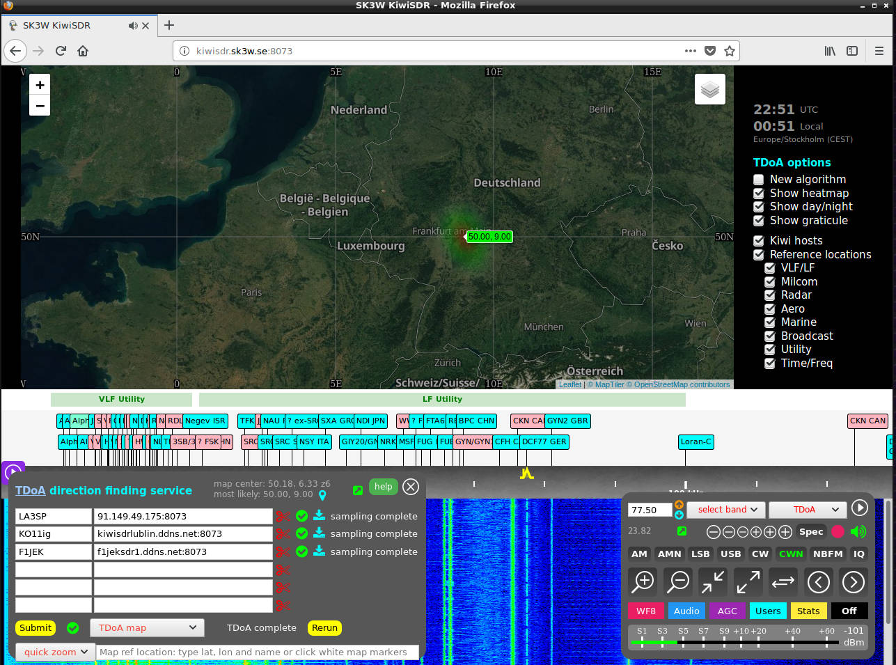
Task: Open the select band dropdown
Action: tap(726, 510)
